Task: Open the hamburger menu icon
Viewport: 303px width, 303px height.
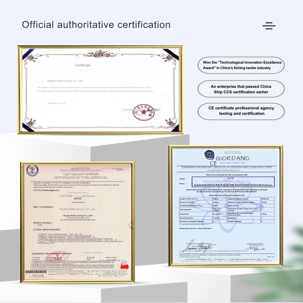Action: [269, 26]
